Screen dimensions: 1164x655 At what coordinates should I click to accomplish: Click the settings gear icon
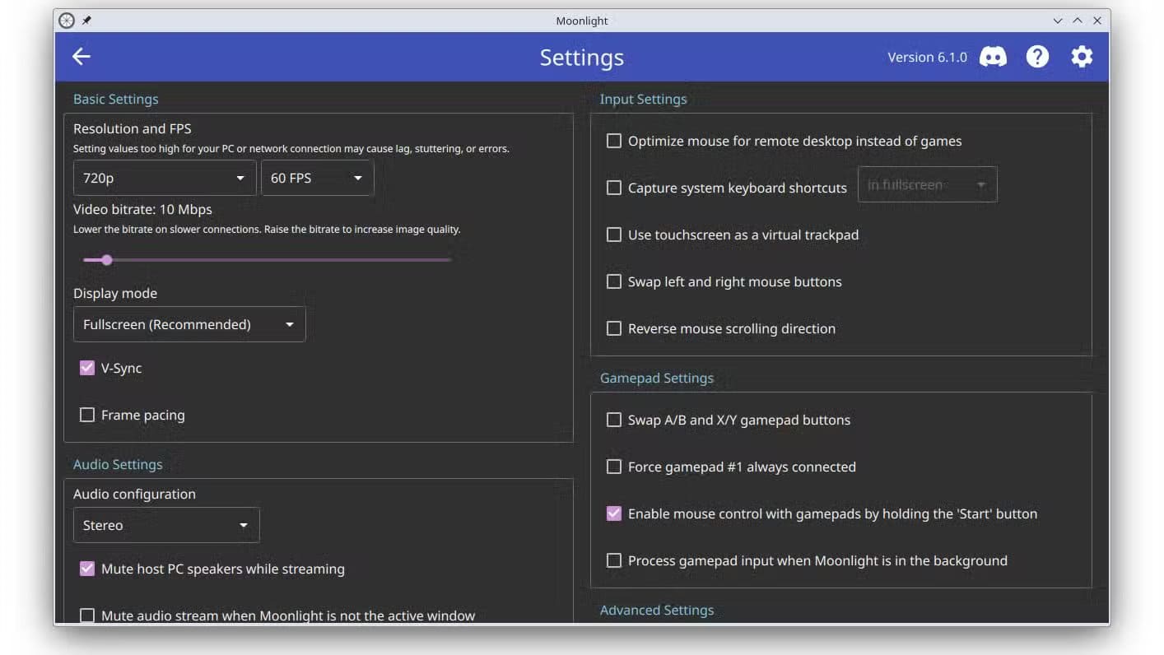coord(1082,57)
